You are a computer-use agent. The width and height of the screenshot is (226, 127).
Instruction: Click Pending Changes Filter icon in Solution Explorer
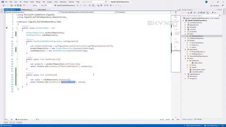[195, 13]
